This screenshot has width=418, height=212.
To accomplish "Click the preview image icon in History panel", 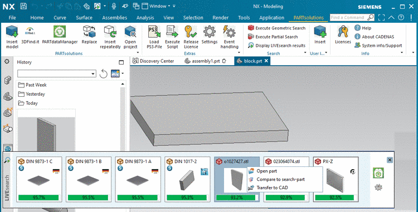I will pyautogui.click(x=115, y=73).
